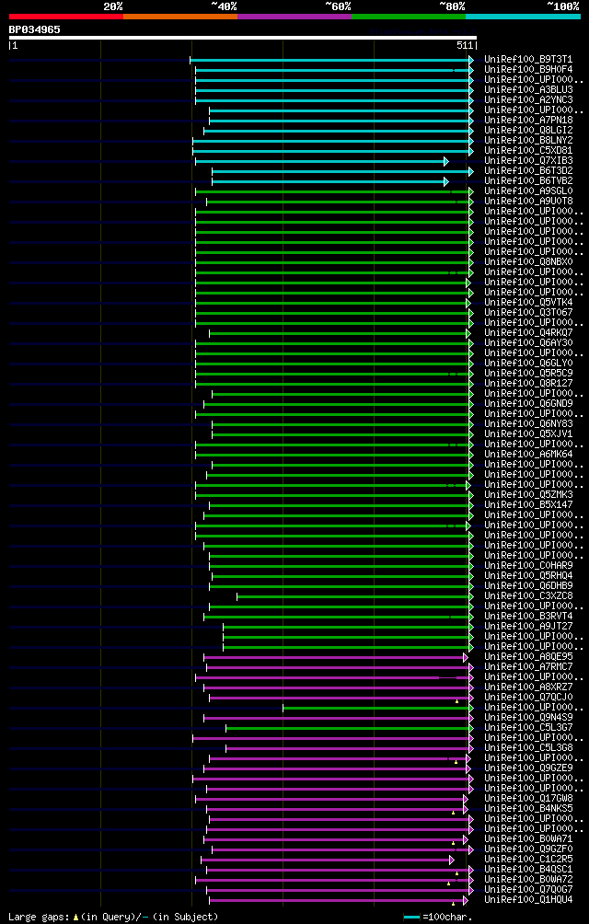This screenshot has width=589, height=924.
Task: Click the purple alignment bar for UniRef100_A8QE95
Action: 336,657
